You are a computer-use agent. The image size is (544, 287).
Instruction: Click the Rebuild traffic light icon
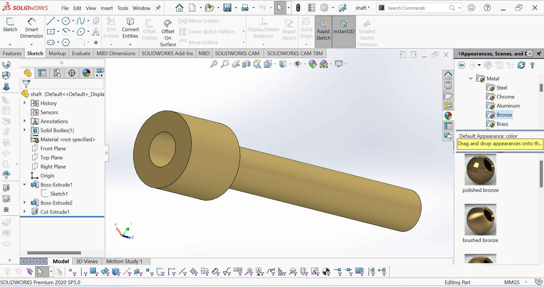(298, 8)
